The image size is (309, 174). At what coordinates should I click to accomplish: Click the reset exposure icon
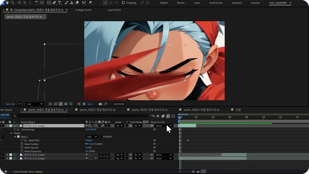pos(84,104)
